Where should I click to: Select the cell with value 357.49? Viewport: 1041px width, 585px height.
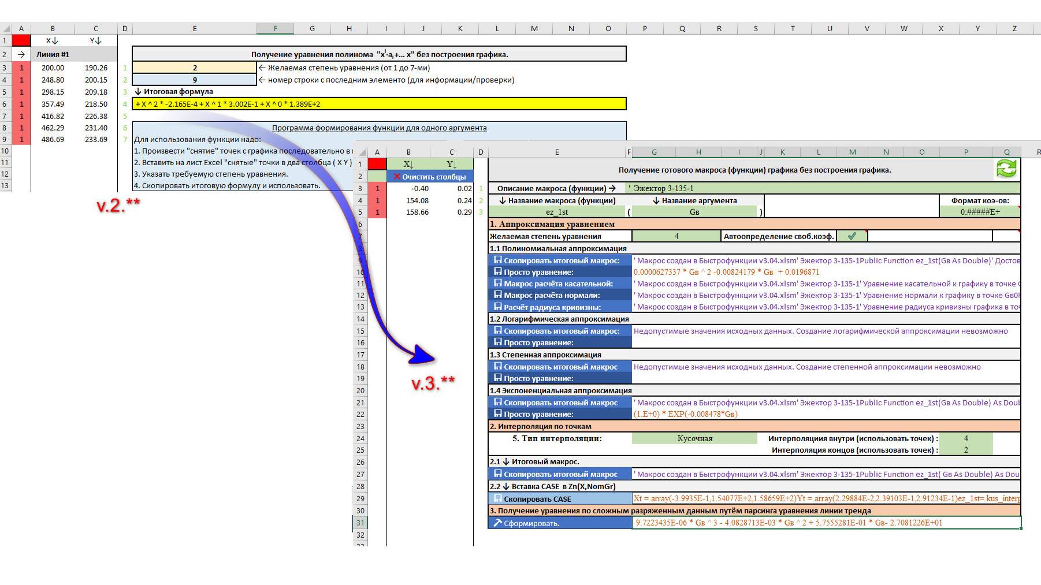tap(53, 104)
